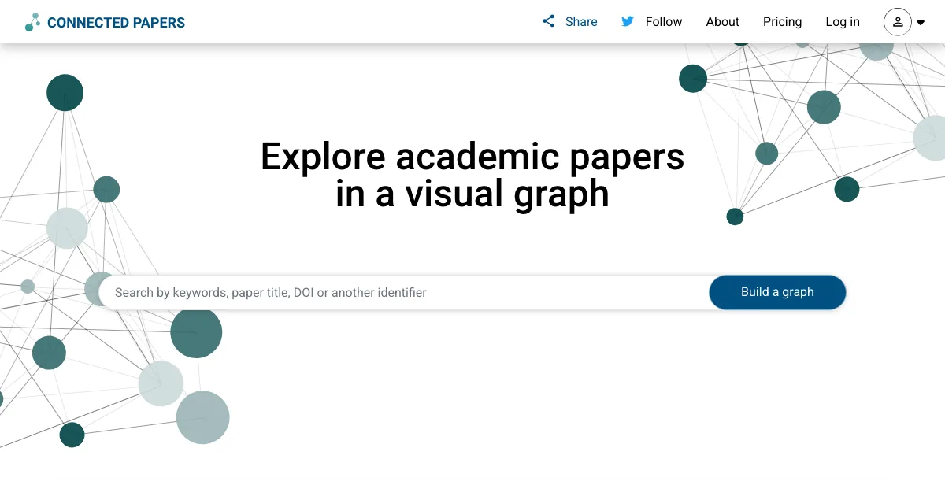Screen dimensions: 945x496
Task: Click the medium teal node under Log in
Action: 824,107
